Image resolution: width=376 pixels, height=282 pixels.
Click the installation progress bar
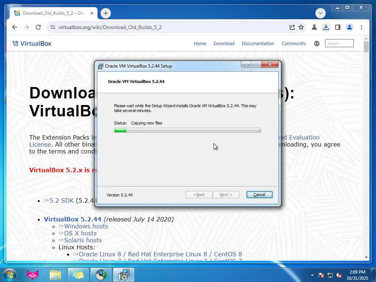pos(187,130)
